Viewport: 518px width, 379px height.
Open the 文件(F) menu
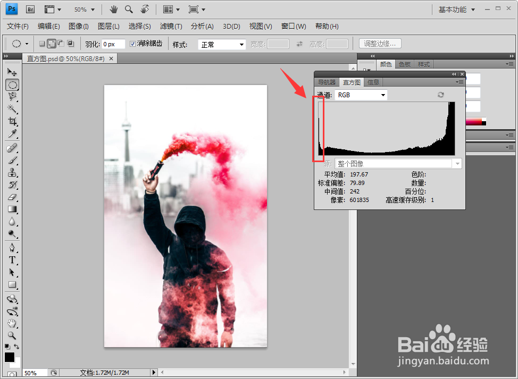[x=18, y=27]
